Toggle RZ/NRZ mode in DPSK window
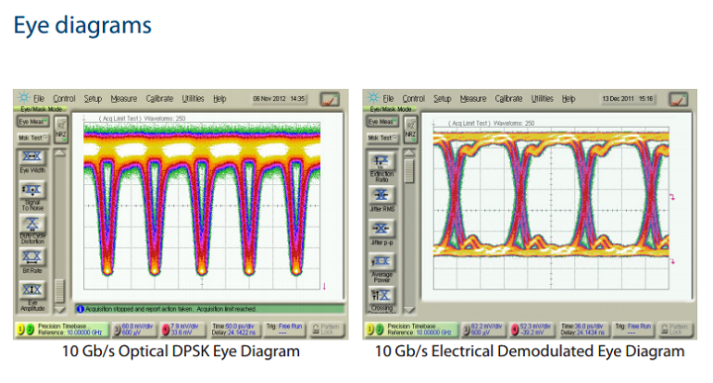Screen dimensions: 713x383 (x=60, y=130)
